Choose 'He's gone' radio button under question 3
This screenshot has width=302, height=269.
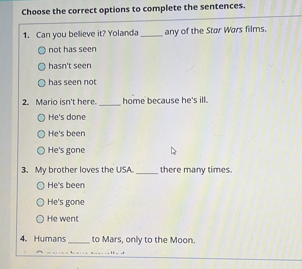[40, 203]
